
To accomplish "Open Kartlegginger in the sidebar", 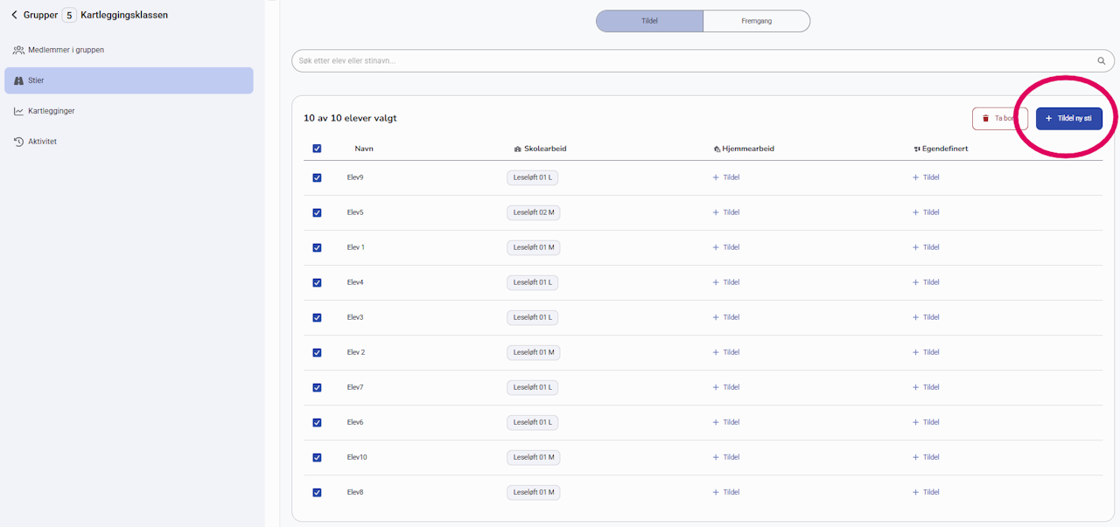I will click(x=129, y=111).
